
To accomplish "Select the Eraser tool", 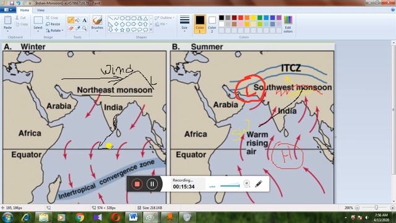I will coord(71,28).
